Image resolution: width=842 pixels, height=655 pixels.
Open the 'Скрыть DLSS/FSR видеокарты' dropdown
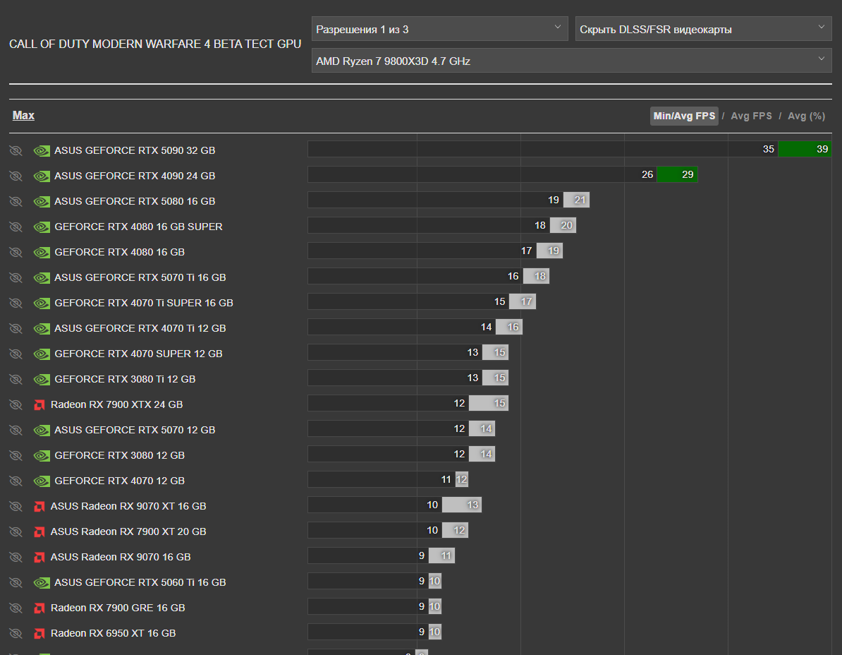(703, 29)
